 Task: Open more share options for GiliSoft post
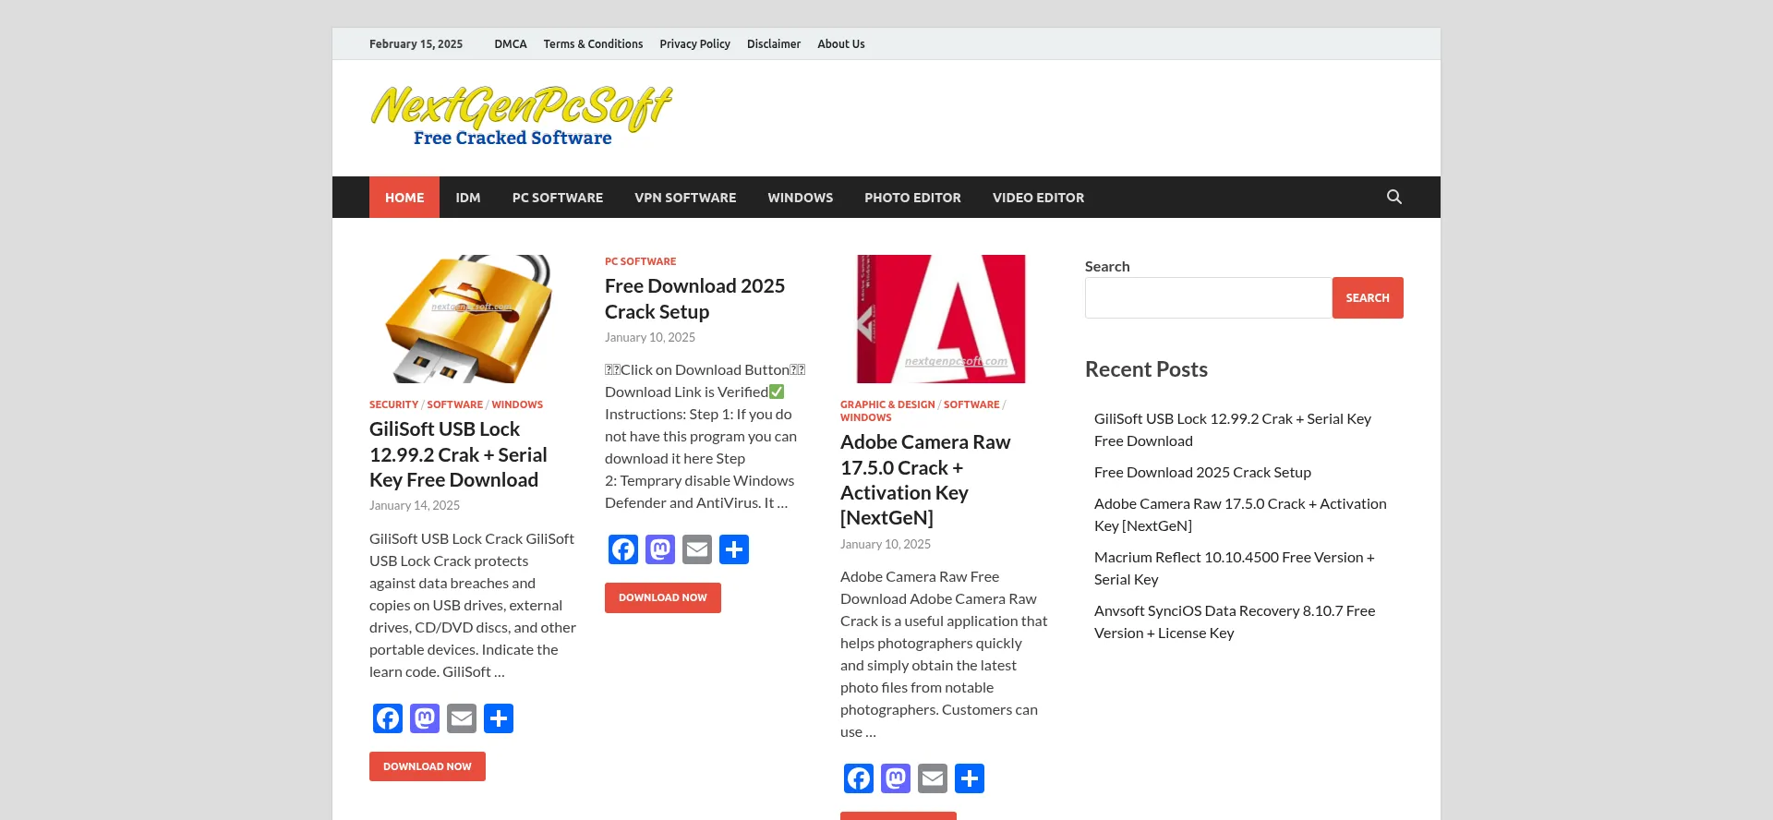[x=499, y=718]
